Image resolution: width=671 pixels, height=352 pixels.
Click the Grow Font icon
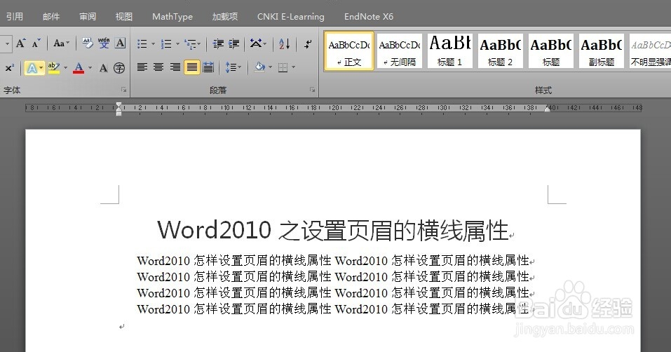20,43
